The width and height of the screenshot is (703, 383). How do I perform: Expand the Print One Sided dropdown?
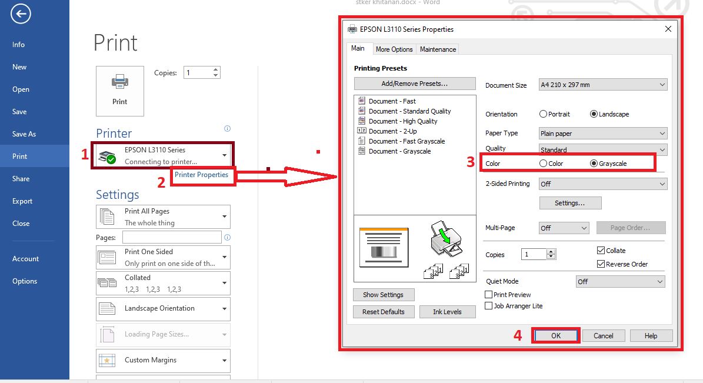click(x=225, y=258)
